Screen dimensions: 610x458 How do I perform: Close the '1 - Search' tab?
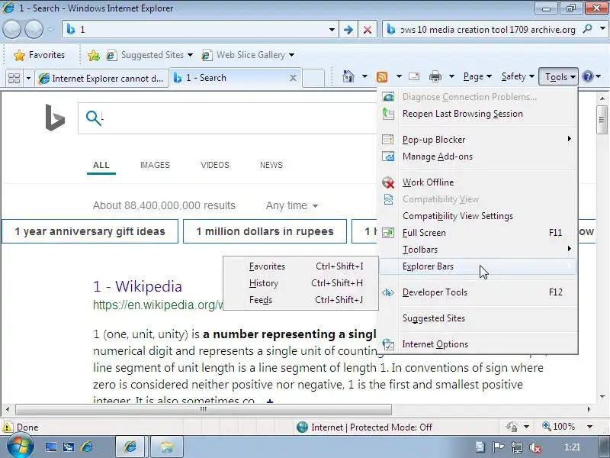click(293, 78)
